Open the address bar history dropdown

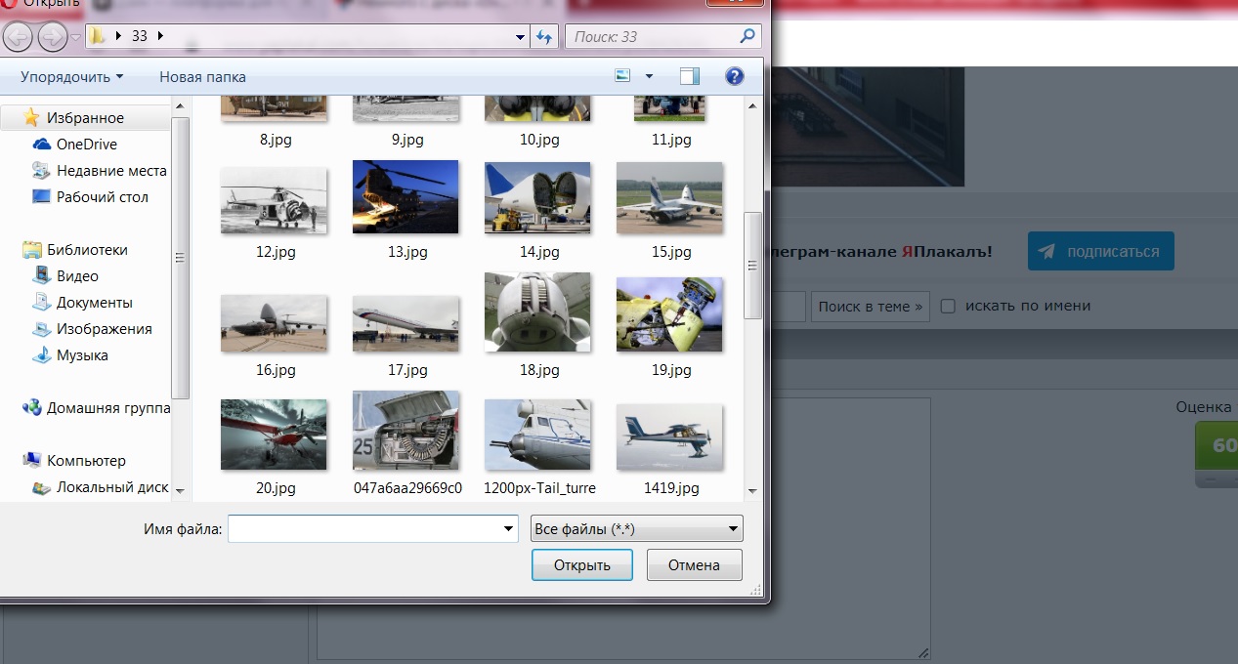[520, 37]
